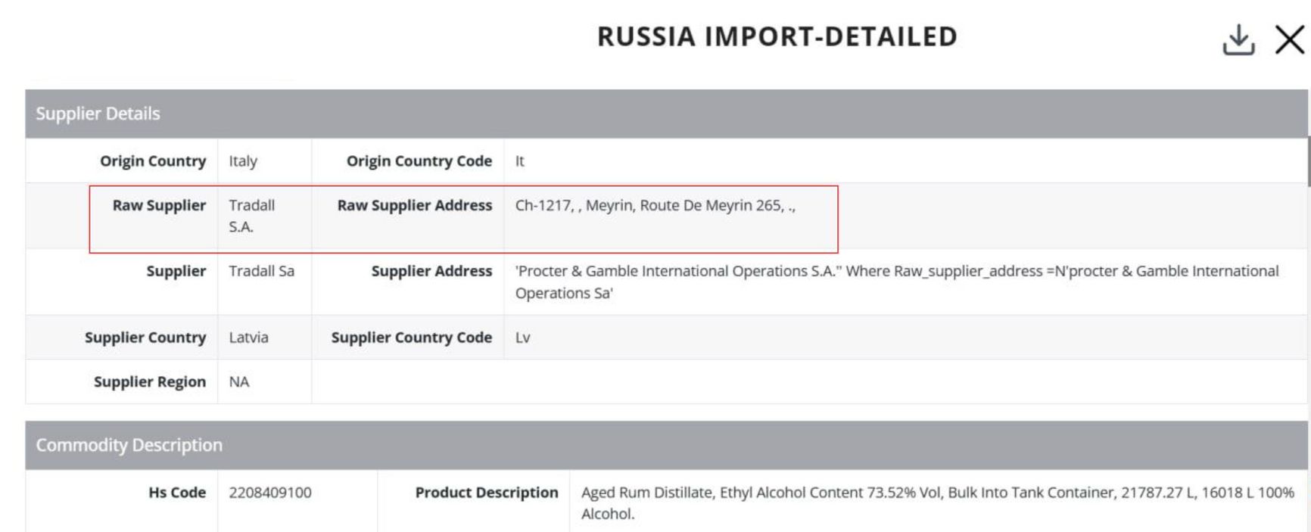
Task: Close the Russia Import-Detailed dialog
Action: click(1289, 39)
